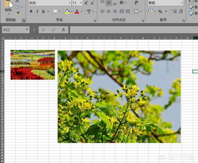
Task: Toggle underline formatting
Action: coord(43,11)
